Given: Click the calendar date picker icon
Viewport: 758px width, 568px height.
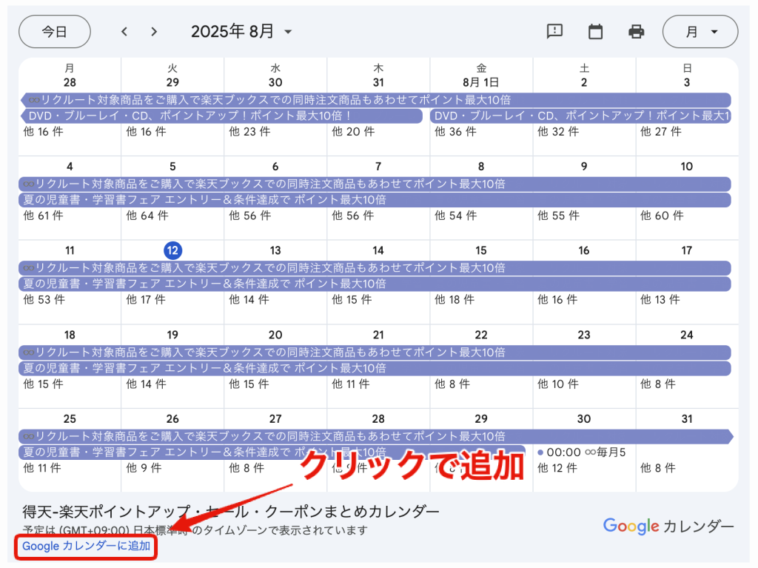Looking at the screenshot, I should point(595,31).
